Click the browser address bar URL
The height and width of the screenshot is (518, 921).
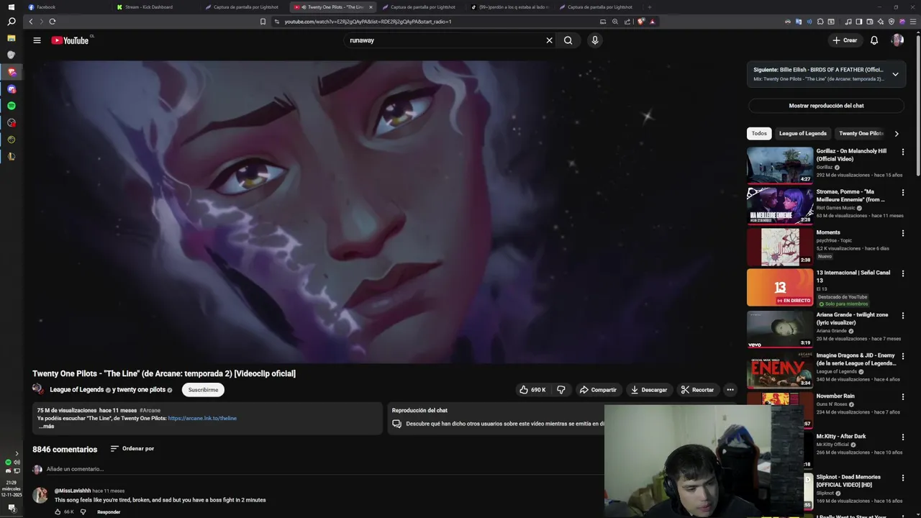(x=368, y=22)
